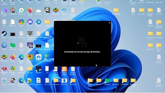Launch the PC Manager shortcut
165x93 pixels.
47,57
